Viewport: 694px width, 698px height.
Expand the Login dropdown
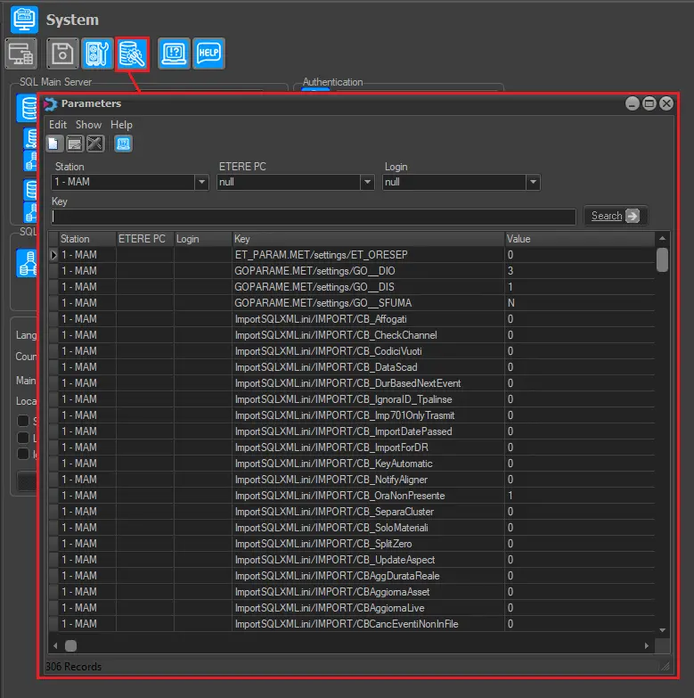click(x=533, y=182)
